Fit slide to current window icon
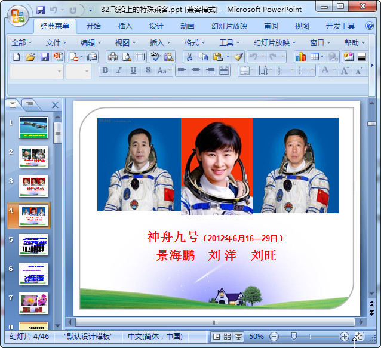381x348 pixels. click(359, 337)
